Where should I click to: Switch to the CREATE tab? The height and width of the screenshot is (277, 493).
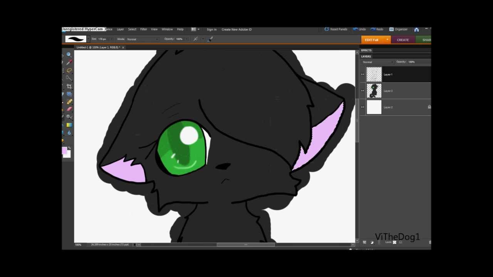coord(403,40)
